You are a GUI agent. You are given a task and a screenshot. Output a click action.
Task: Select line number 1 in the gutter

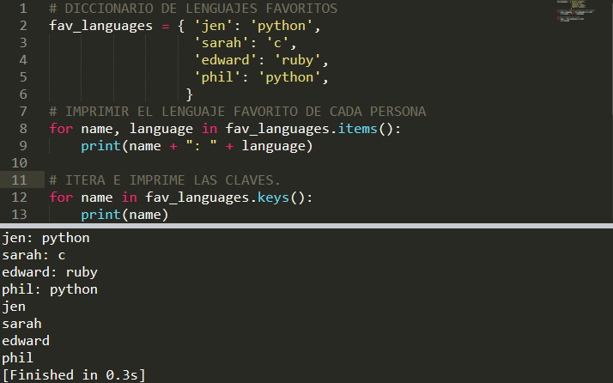pos(23,9)
